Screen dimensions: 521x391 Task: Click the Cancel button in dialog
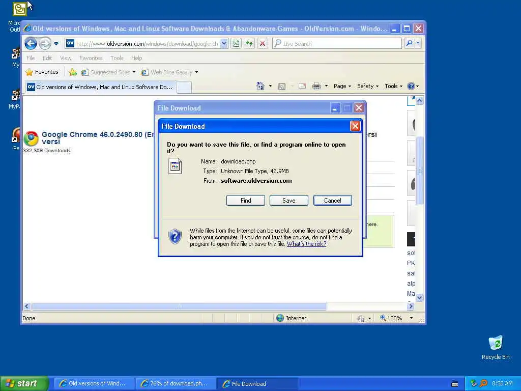click(332, 201)
